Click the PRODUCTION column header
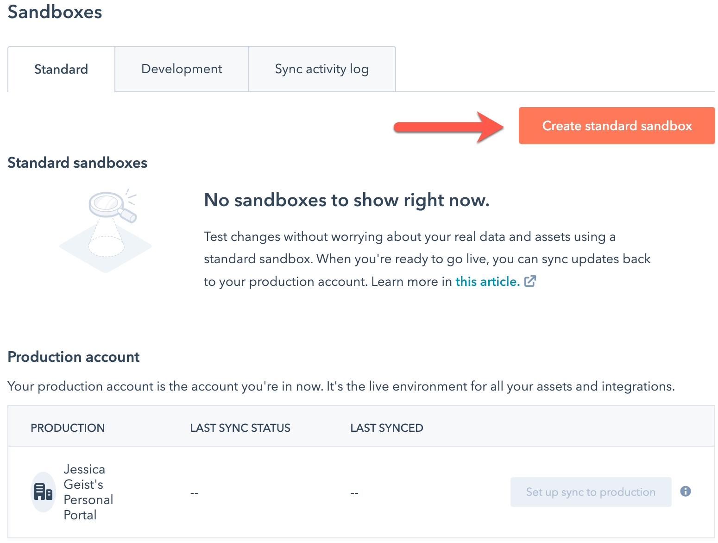The height and width of the screenshot is (543, 718). [67, 428]
